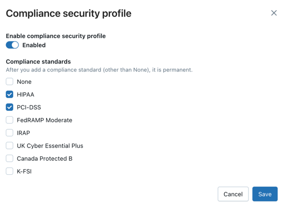This screenshot has height=211, width=283.
Task: Click the "K-FSI" label text
Action: 24,172
